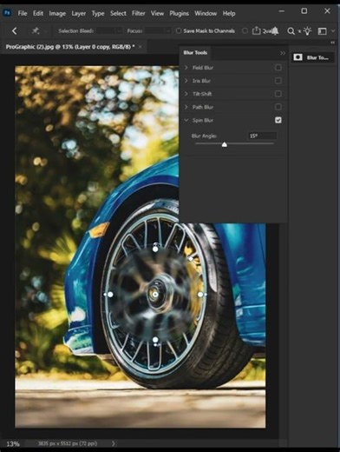Close the ProGraphic (2).jpg document tab
The image size is (340, 452).
coord(141,47)
